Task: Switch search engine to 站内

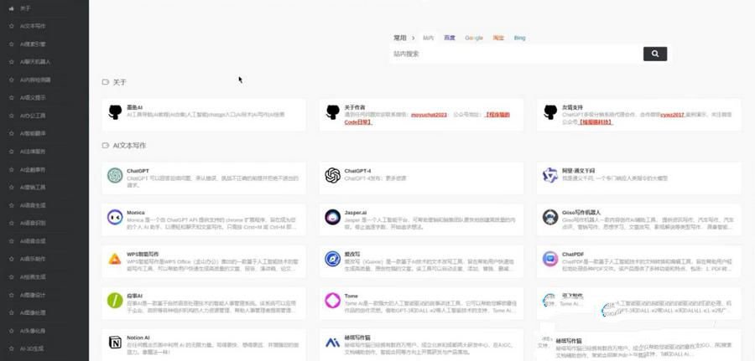Action: [428, 38]
